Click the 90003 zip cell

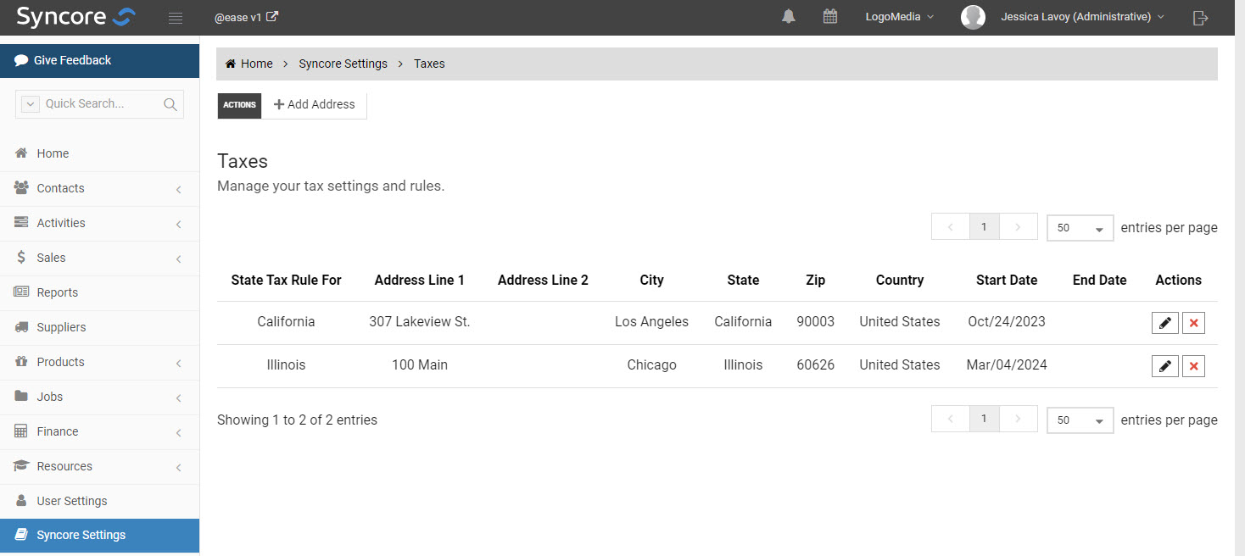815,322
